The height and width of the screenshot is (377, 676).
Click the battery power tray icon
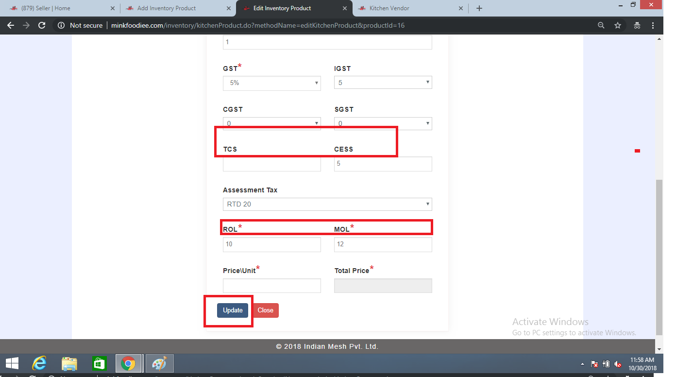pos(606,364)
